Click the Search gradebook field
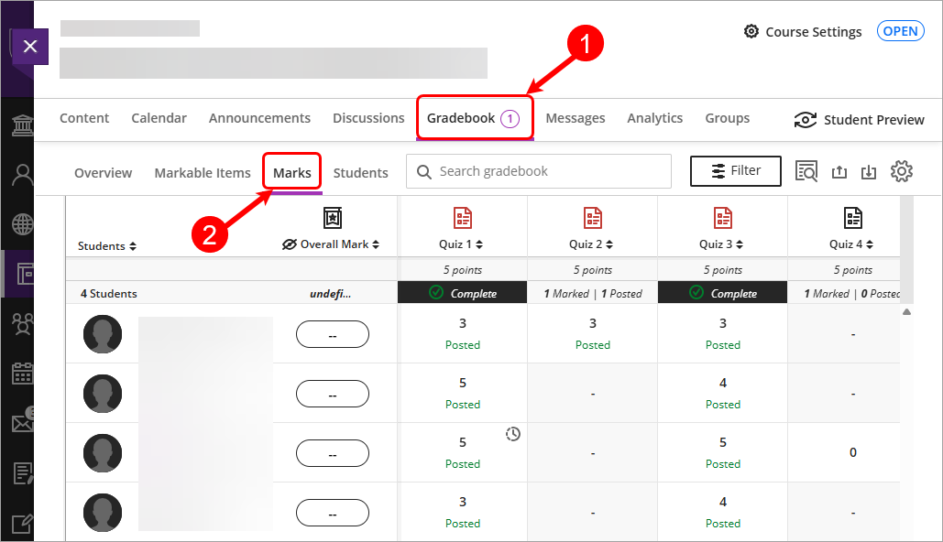The width and height of the screenshot is (943, 542). 538,171
